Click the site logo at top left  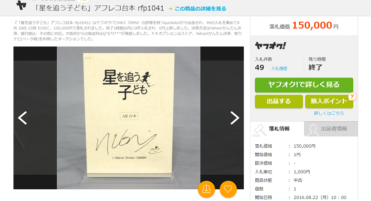21,5
